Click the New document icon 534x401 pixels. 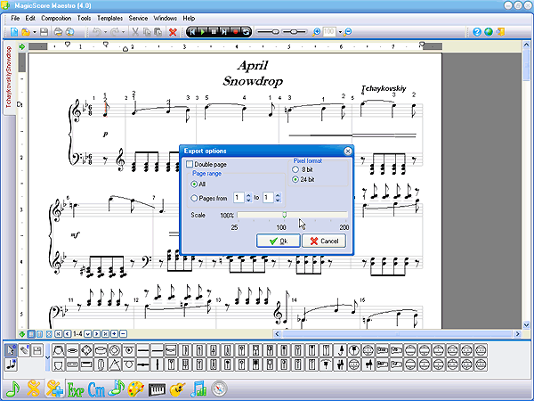tap(14, 32)
